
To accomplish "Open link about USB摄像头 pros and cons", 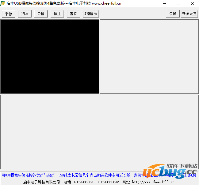I will (x=28, y=175).
